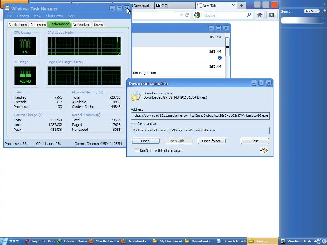The height and width of the screenshot is (245, 327).
Task: Tick the Don't show this dialog again checkbox
Action: tap(137, 151)
